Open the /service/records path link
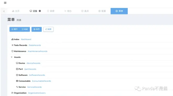 pos(34,87)
